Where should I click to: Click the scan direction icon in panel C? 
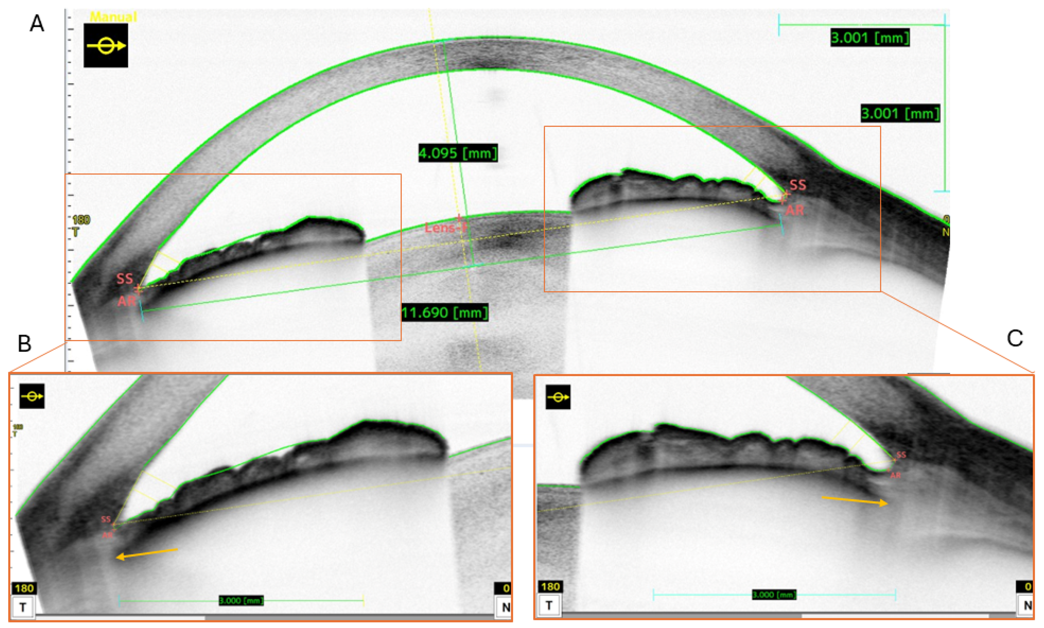pyautogui.click(x=558, y=397)
